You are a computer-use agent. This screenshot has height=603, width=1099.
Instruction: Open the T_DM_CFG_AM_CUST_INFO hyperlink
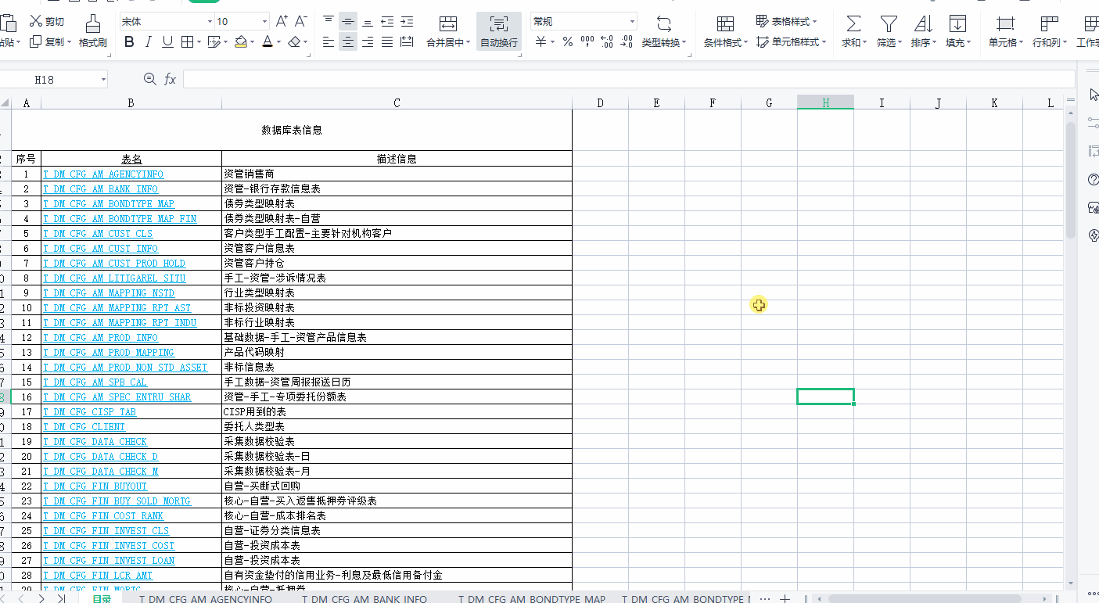point(100,249)
